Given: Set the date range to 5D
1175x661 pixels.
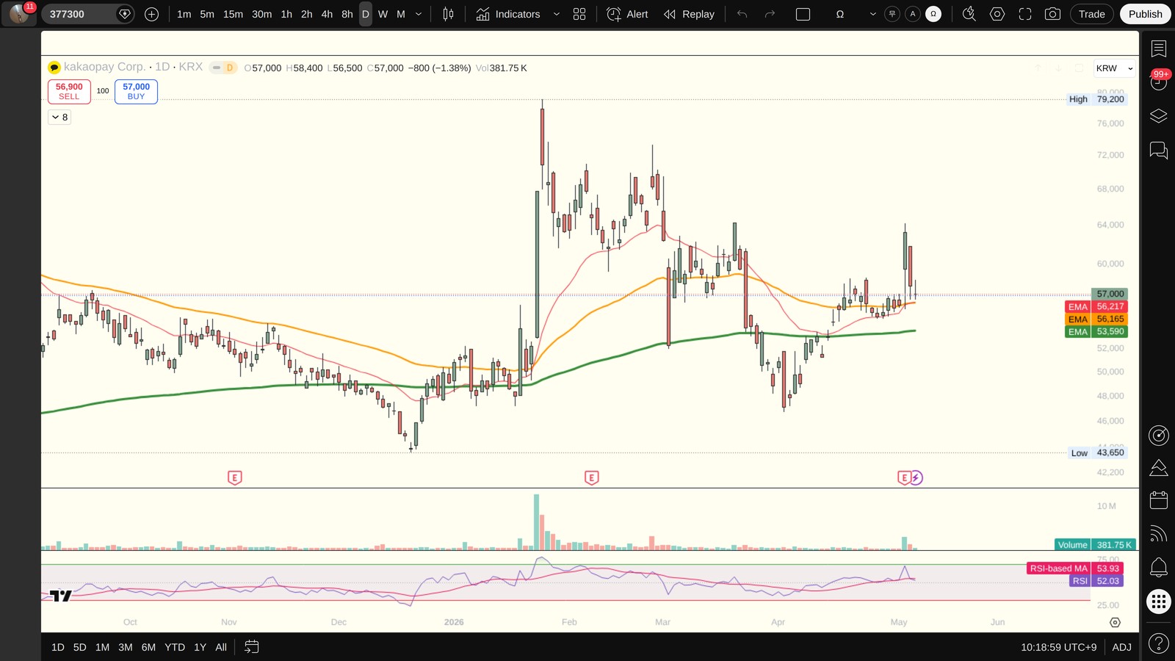Looking at the screenshot, I should tap(80, 647).
